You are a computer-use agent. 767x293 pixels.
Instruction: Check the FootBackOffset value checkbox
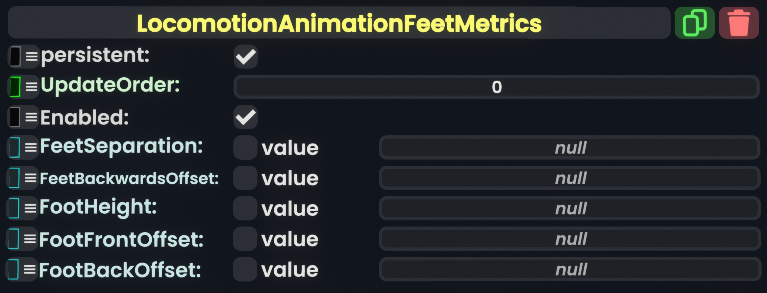(245, 269)
